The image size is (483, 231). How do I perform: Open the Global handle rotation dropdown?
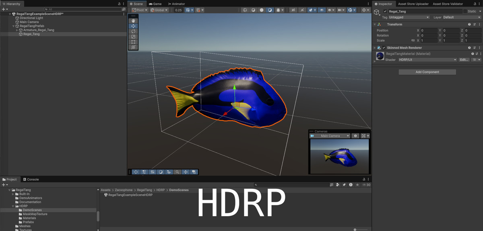159,10
